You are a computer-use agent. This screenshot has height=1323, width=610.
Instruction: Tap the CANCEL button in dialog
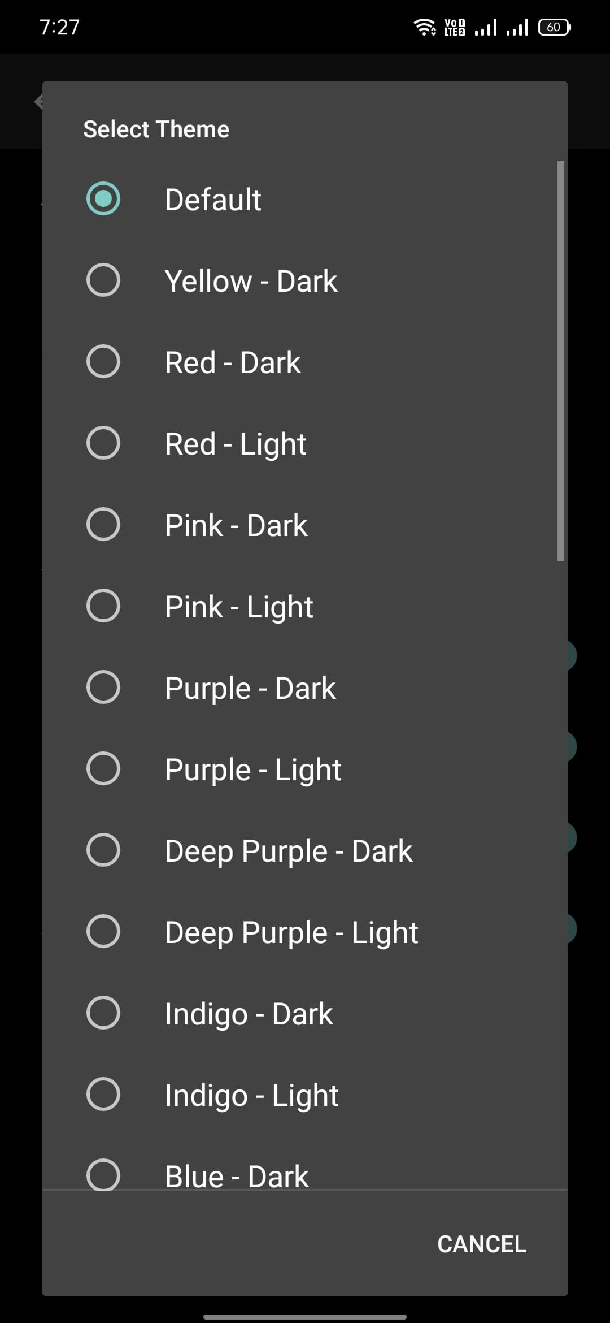coord(482,1244)
